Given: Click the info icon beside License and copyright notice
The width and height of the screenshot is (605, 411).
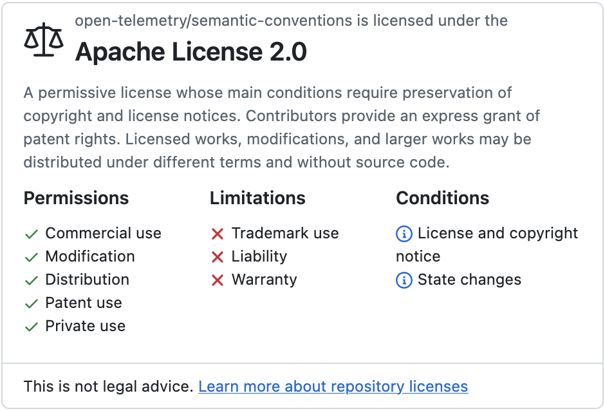Looking at the screenshot, I should (404, 234).
